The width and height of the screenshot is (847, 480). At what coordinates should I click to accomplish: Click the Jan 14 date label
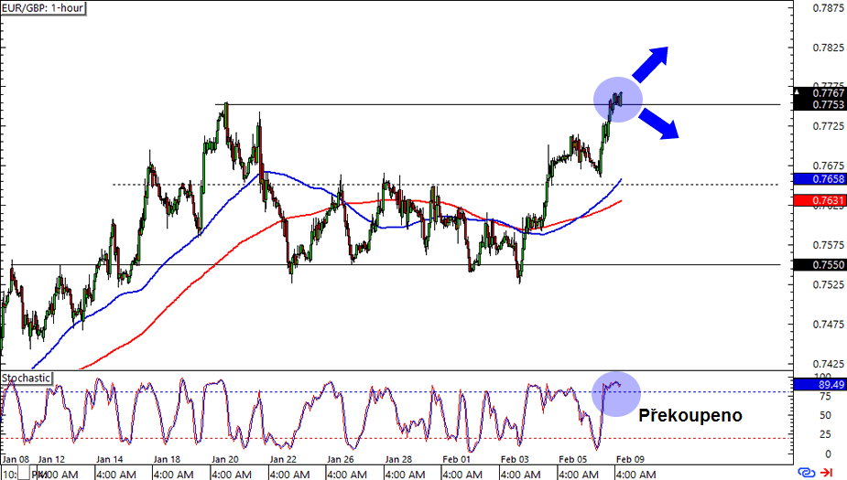click(110, 460)
